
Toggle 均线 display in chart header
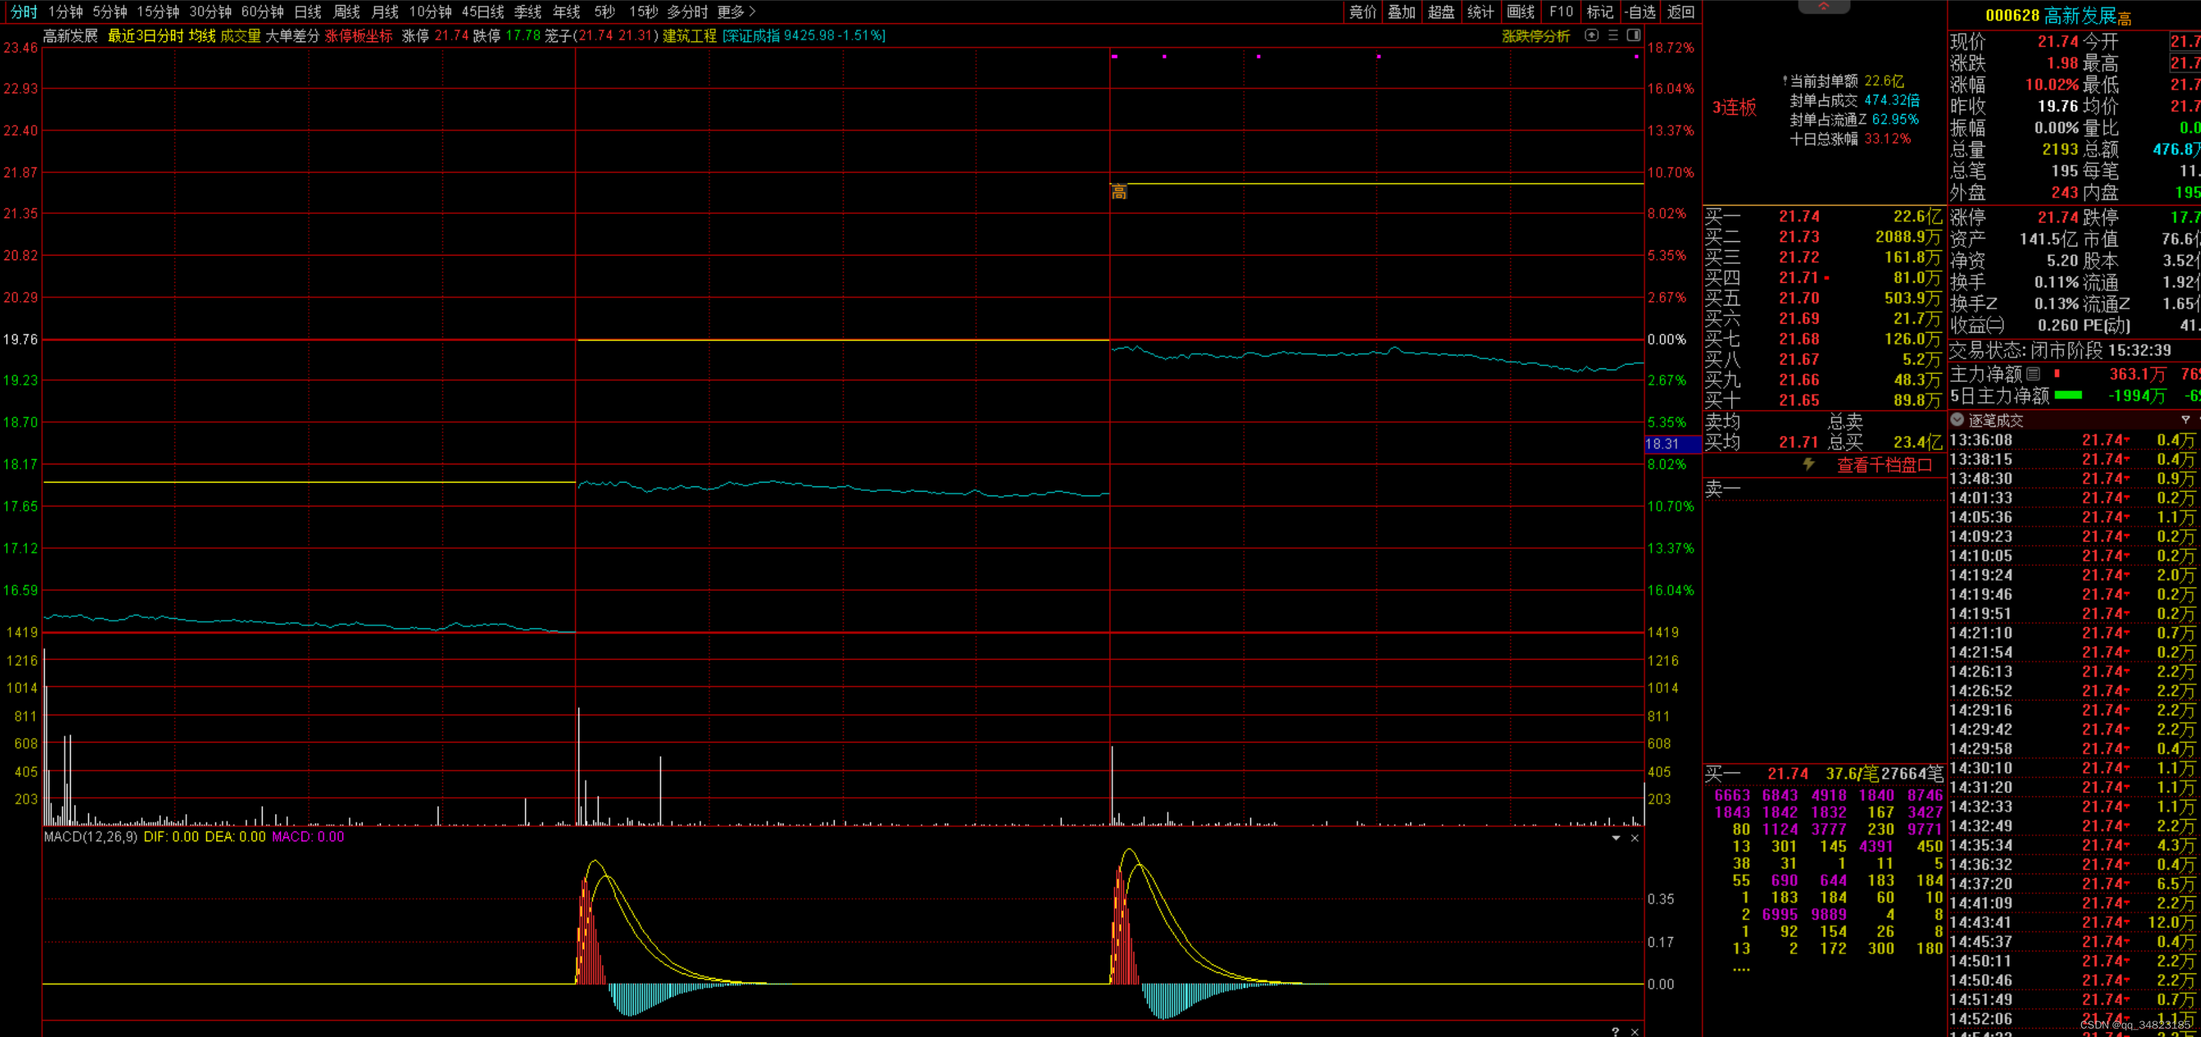click(x=202, y=36)
